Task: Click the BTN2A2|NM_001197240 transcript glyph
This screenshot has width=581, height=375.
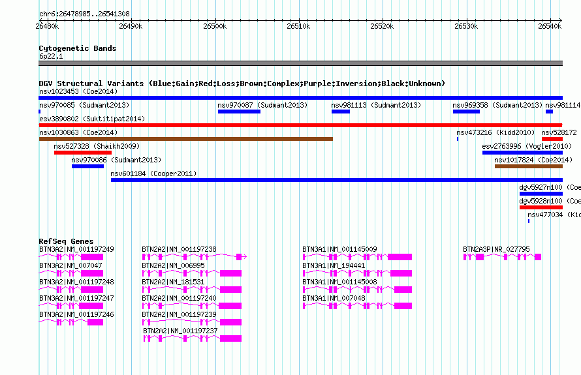Action: pyautogui.click(x=192, y=306)
